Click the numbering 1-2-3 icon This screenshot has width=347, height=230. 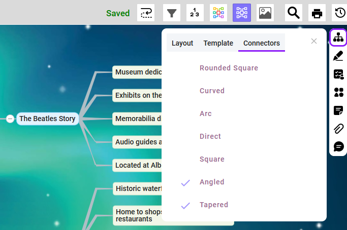pos(195,13)
